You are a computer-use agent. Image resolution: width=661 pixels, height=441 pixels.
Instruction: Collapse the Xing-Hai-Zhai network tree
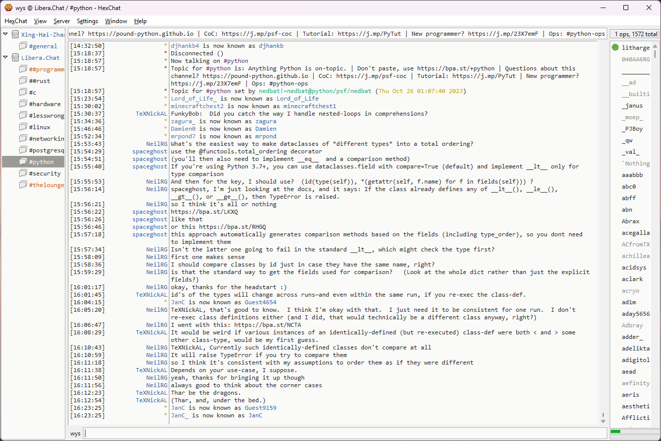(x=6, y=35)
